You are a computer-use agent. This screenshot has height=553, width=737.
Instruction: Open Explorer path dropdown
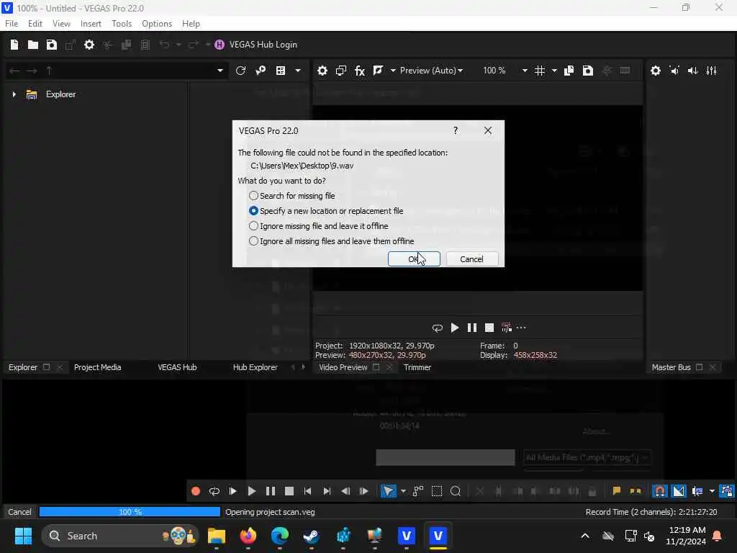coord(220,71)
